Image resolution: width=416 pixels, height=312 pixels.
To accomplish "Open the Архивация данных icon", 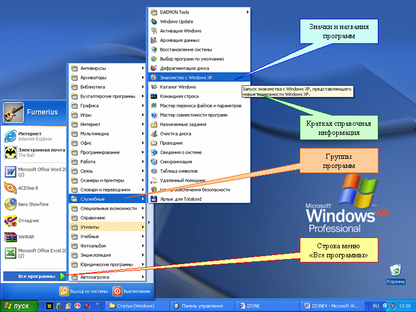I will 154,40.
